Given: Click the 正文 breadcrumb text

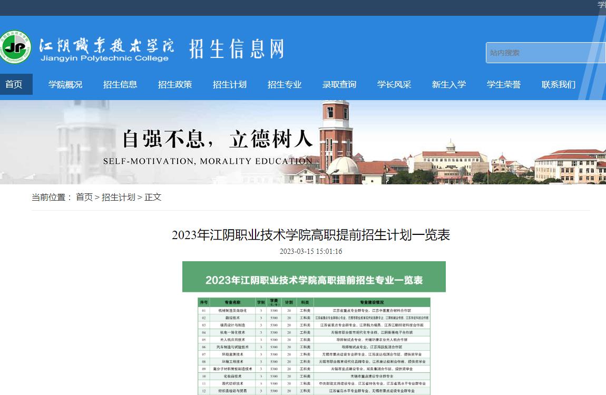Looking at the screenshot, I should (x=153, y=197).
